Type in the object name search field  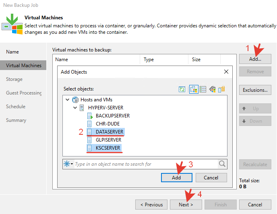tap(145, 164)
